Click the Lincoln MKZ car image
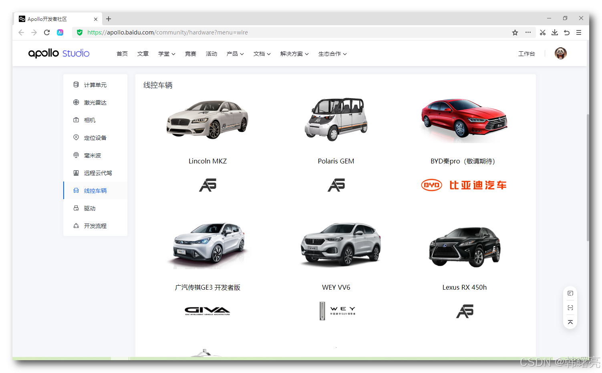Image resolution: width=602 pixels, height=373 pixels. [207, 119]
